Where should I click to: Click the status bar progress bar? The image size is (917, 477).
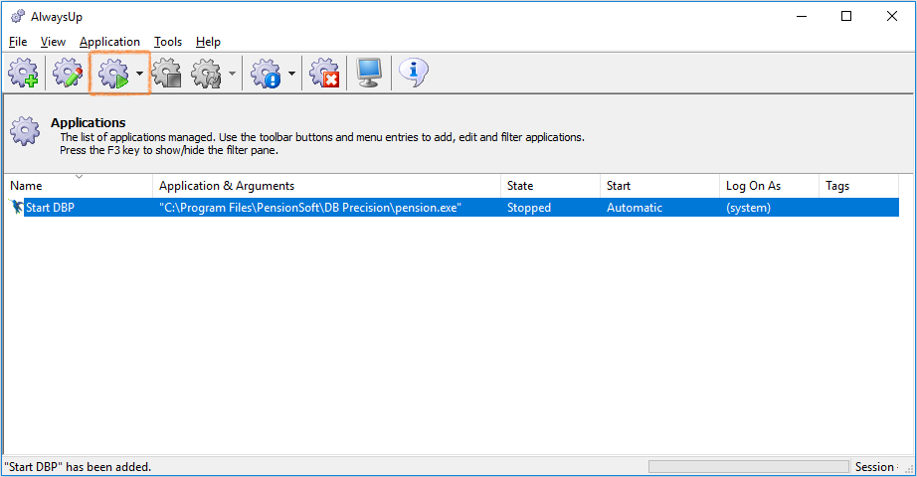pyautogui.click(x=749, y=466)
